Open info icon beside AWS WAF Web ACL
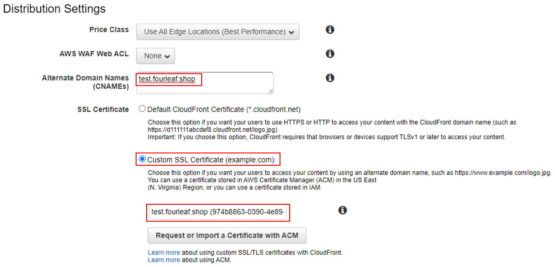555x267 pixels. (330, 54)
